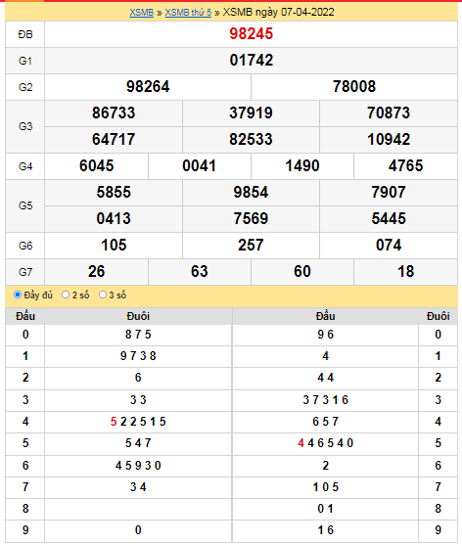Screen dimensions: 462x544
Task: Click the tail digits 5 4 7
Action: pos(138,443)
